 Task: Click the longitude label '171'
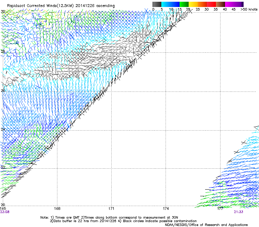[111, 208]
